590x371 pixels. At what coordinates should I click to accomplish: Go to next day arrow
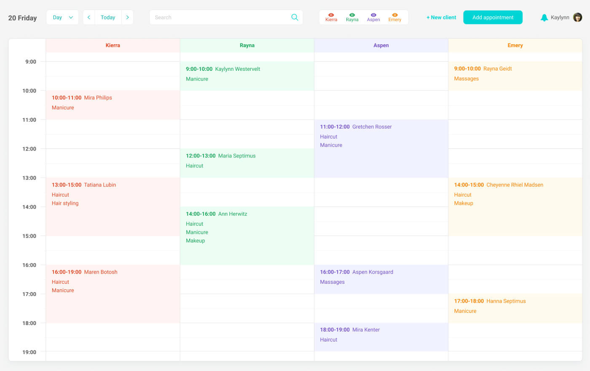click(x=127, y=17)
